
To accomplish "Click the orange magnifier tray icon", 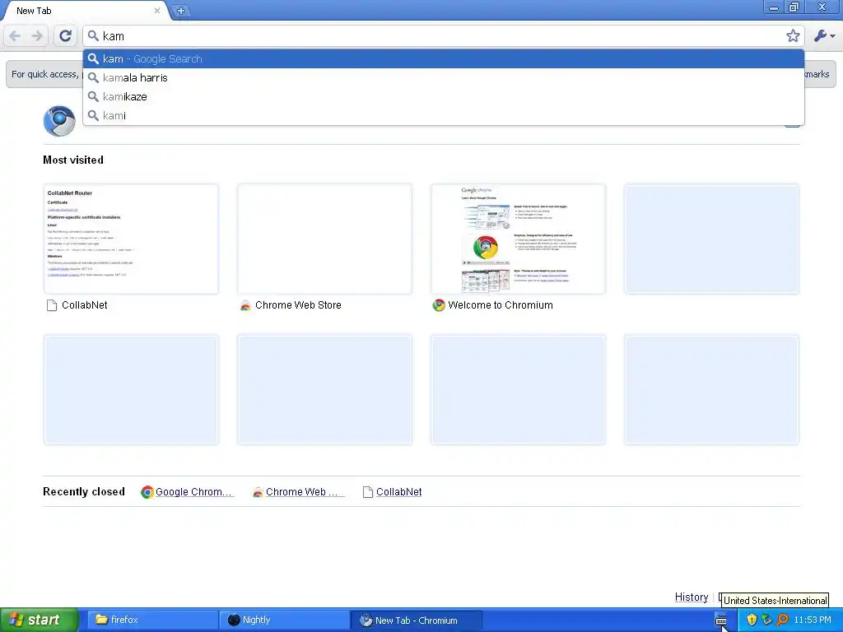I will (782, 620).
